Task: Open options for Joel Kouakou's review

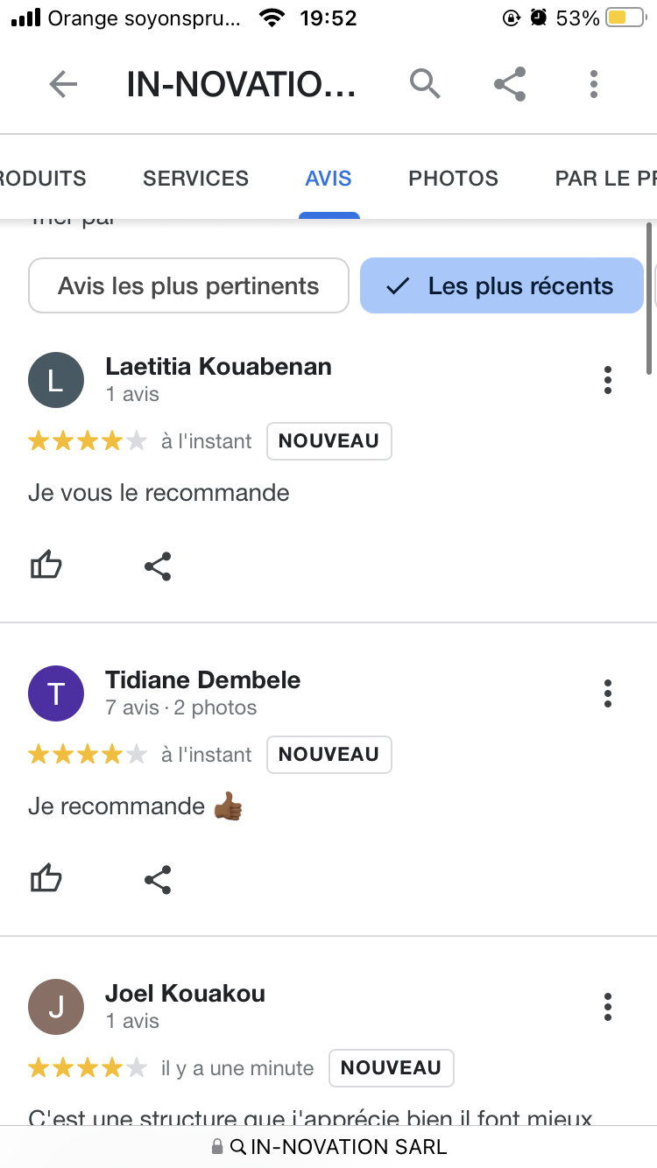Action: pos(608,1007)
